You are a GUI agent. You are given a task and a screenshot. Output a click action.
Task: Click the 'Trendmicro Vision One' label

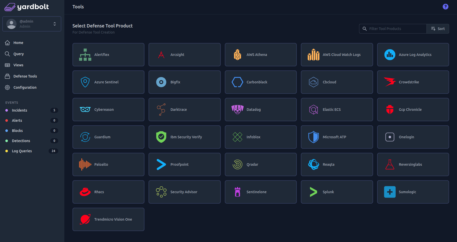click(113, 219)
